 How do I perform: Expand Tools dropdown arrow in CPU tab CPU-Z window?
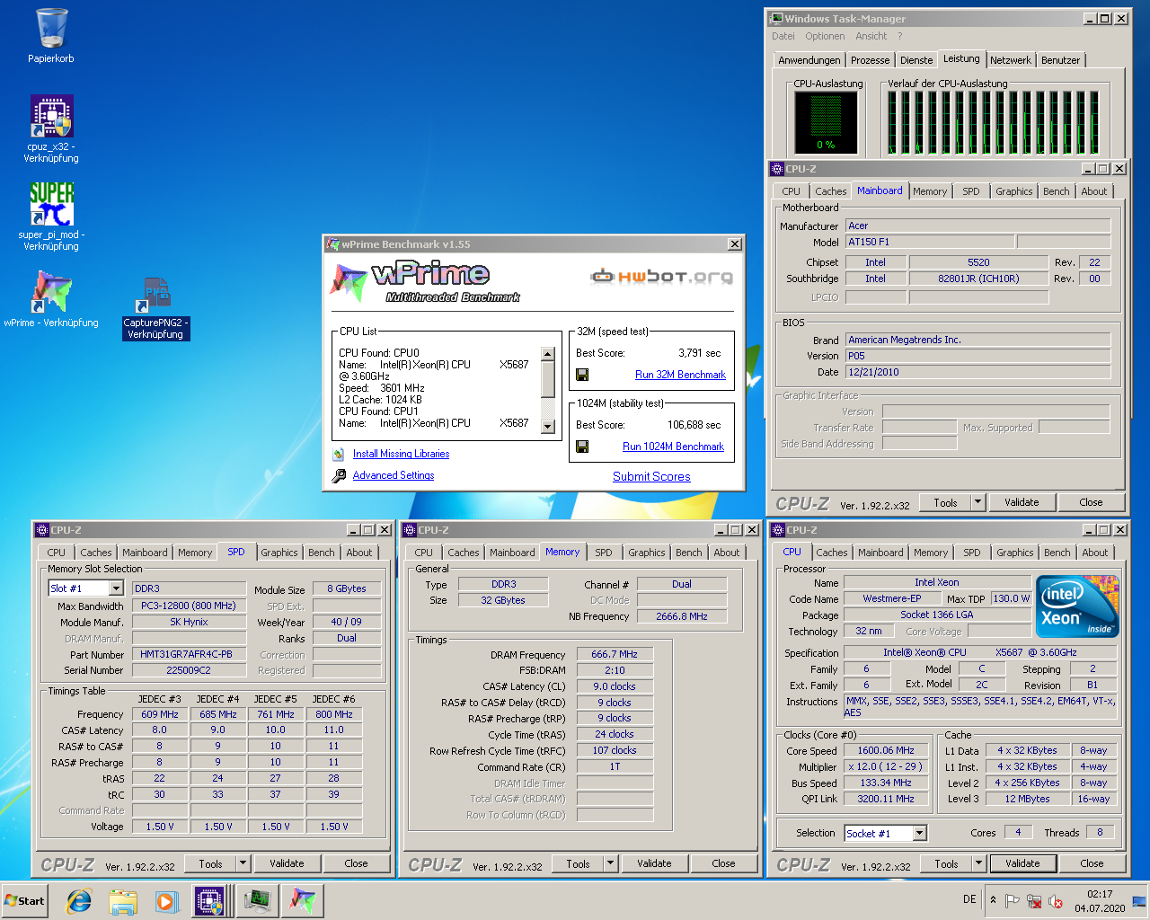click(978, 863)
